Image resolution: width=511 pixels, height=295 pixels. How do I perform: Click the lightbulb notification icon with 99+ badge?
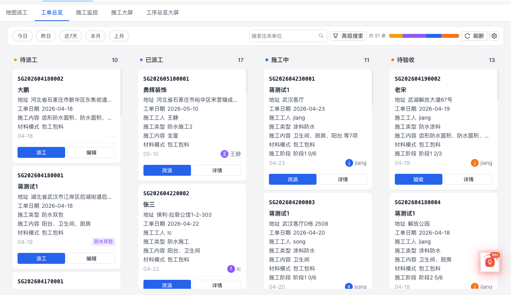(x=490, y=262)
